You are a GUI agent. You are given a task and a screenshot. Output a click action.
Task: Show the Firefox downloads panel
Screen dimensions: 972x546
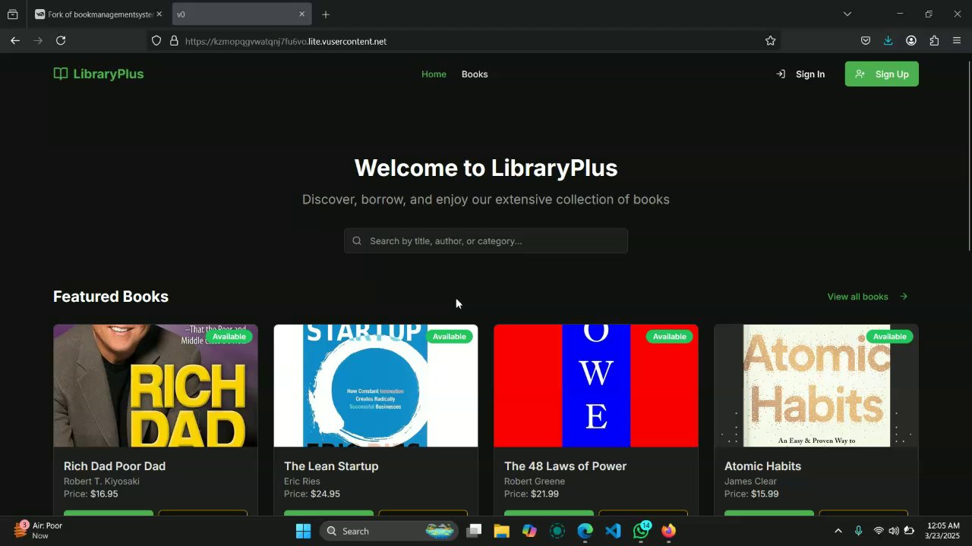click(888, 41)
